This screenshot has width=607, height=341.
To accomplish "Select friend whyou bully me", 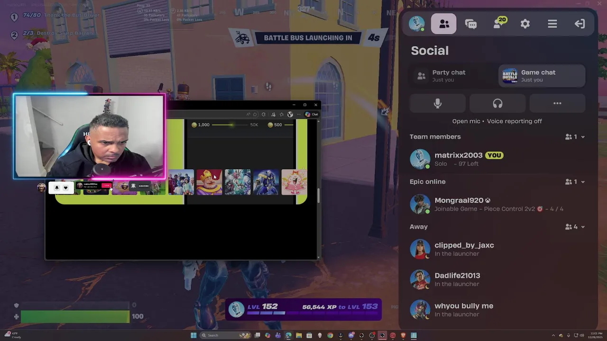I will click(497, 310).
